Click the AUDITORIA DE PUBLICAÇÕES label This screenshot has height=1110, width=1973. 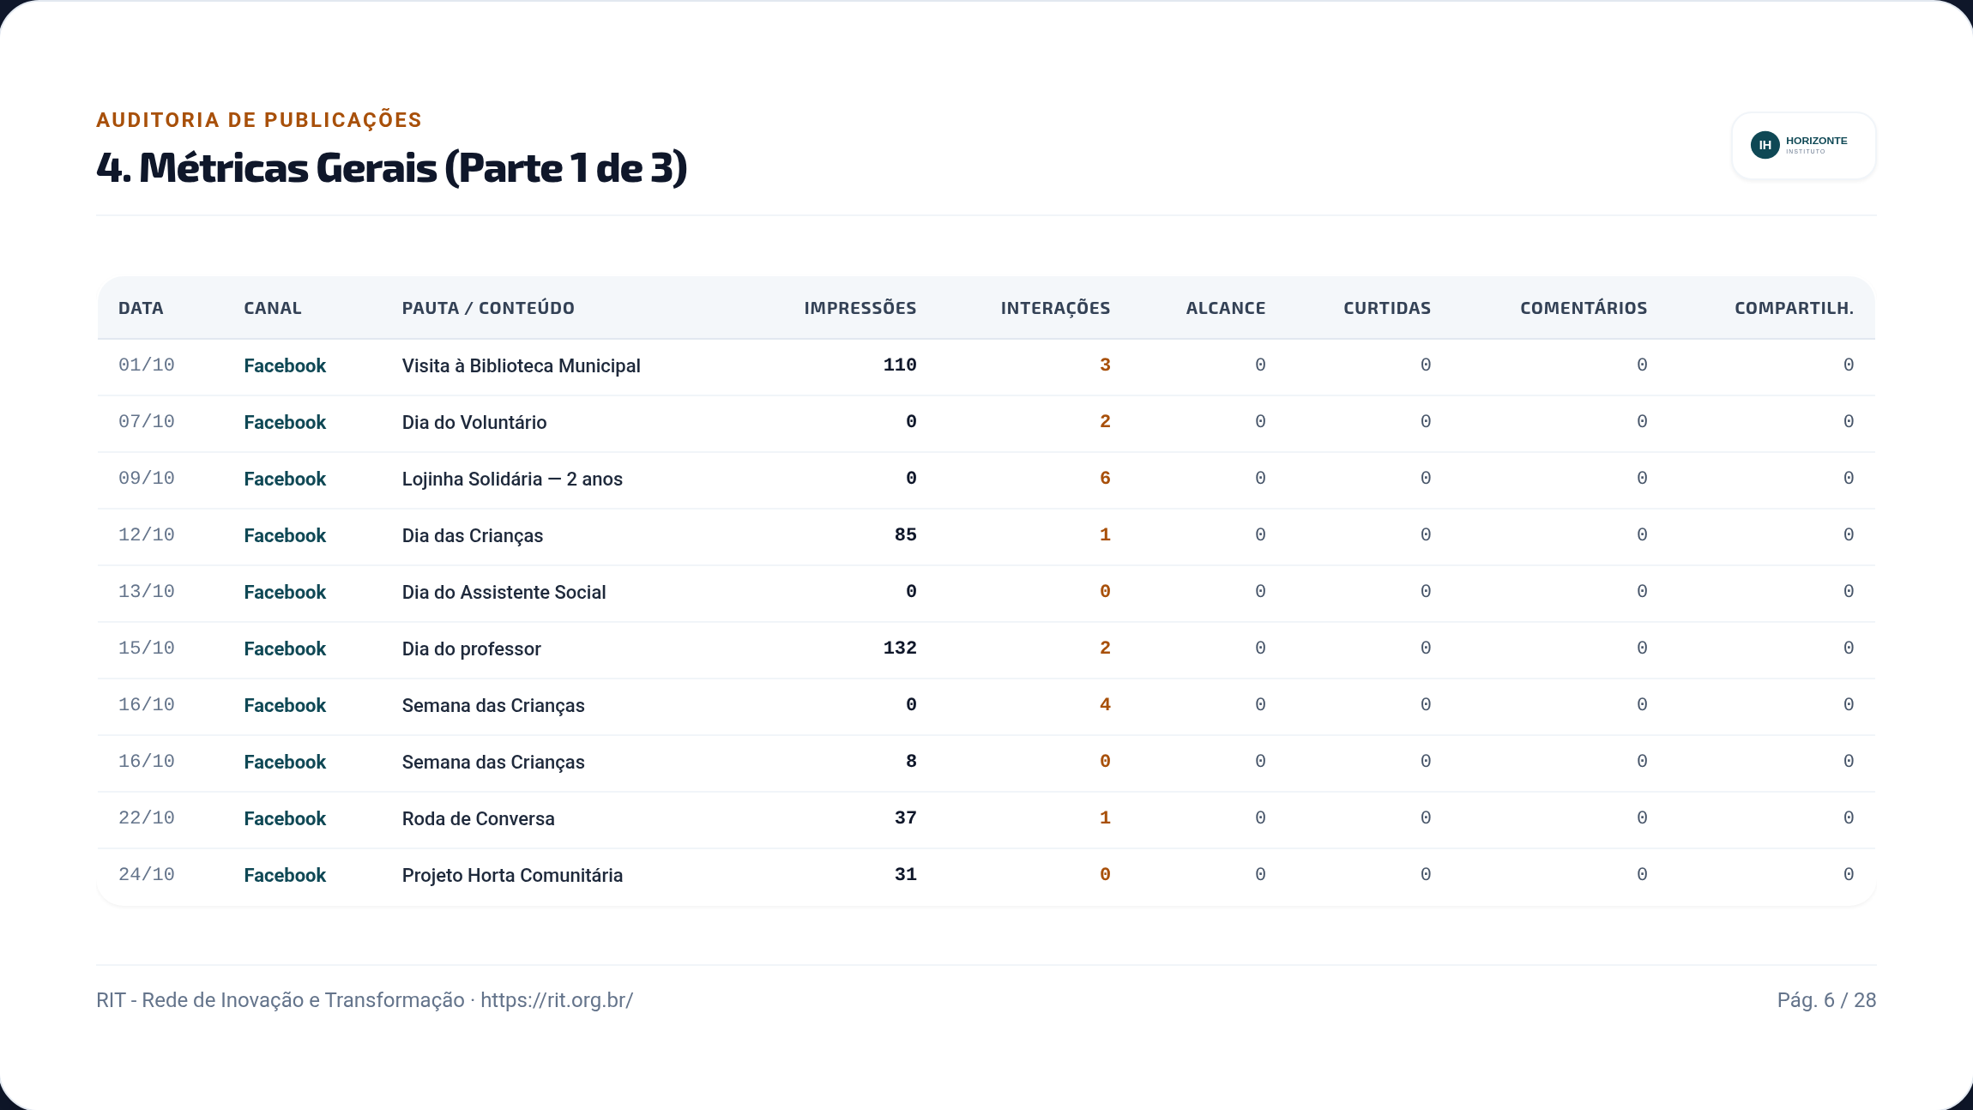point(259,120)
